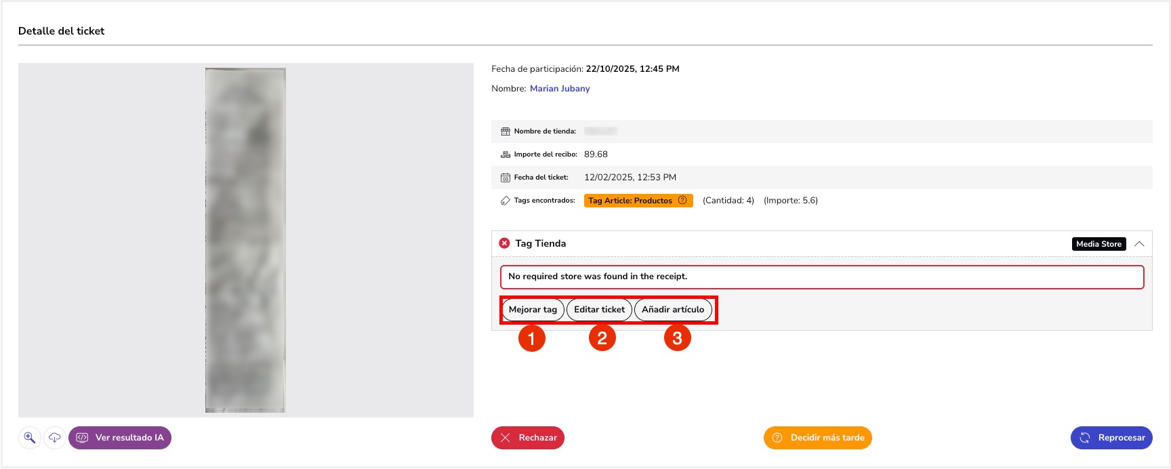1171x469 pixels.
Task: Click Editar ticket
Action: click(599, 310)
